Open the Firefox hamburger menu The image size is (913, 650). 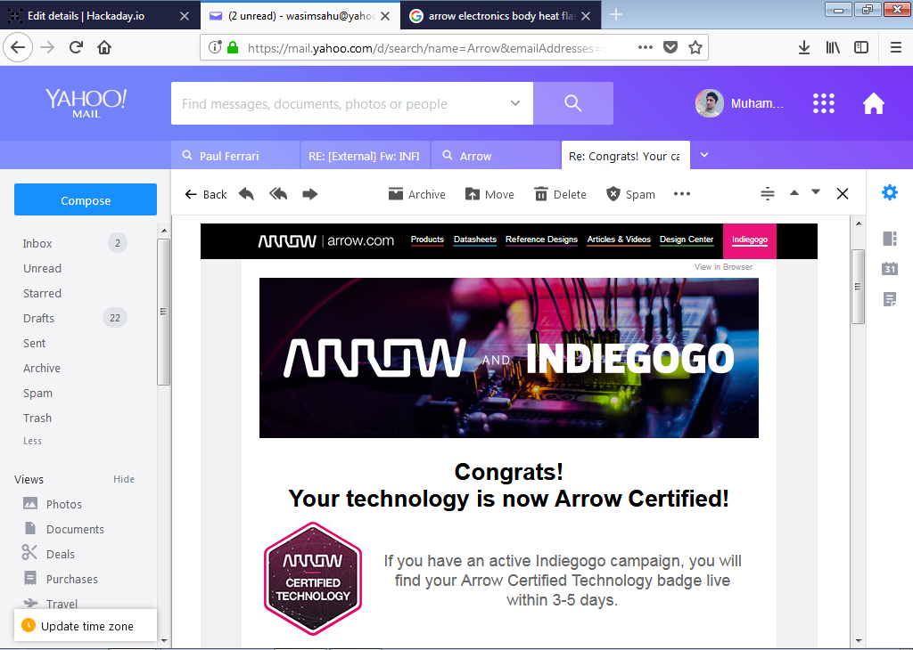coord(896,48)
